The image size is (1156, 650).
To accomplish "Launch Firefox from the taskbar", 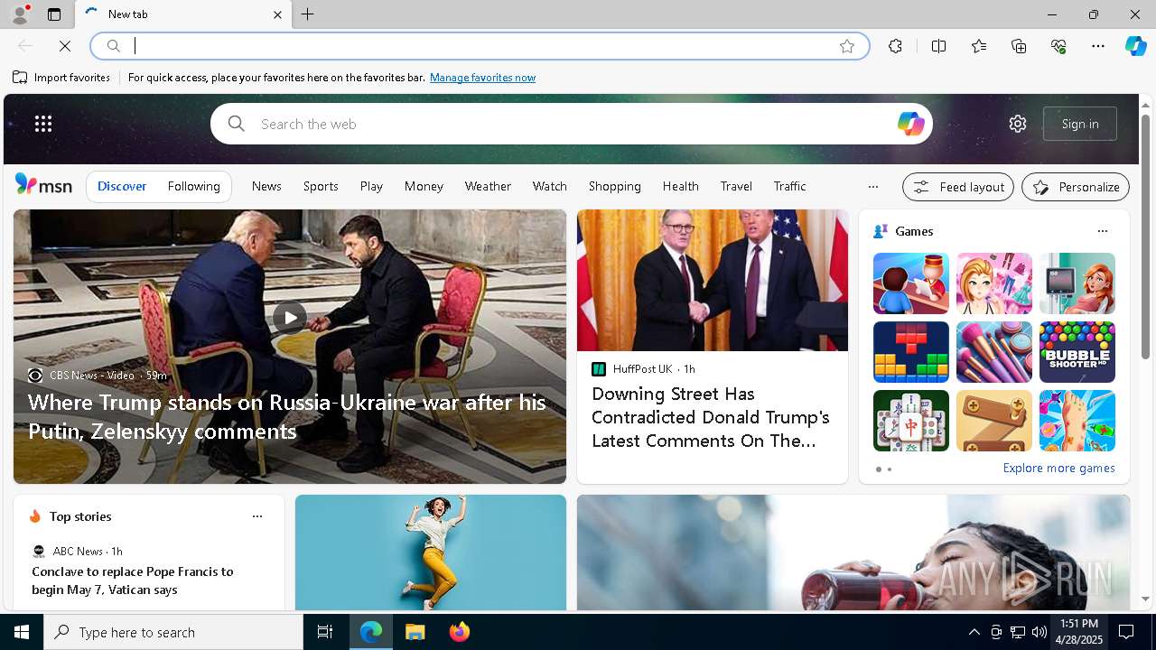I will (459, 632).
